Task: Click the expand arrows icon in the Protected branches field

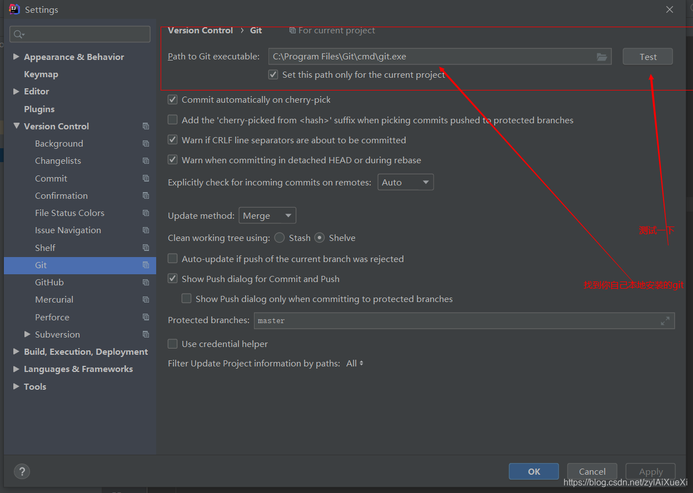Action: [665, 320]
